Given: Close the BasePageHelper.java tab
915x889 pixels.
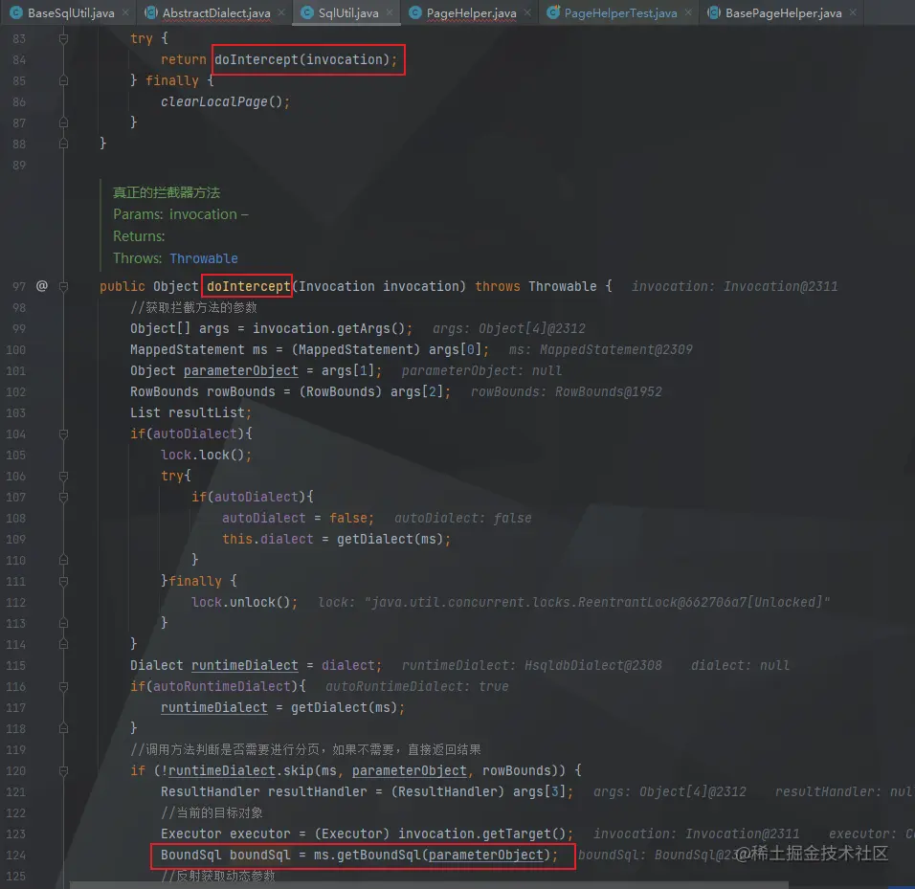Looking at the screenshot, I should pyautogui.click(x=853, y=12).
